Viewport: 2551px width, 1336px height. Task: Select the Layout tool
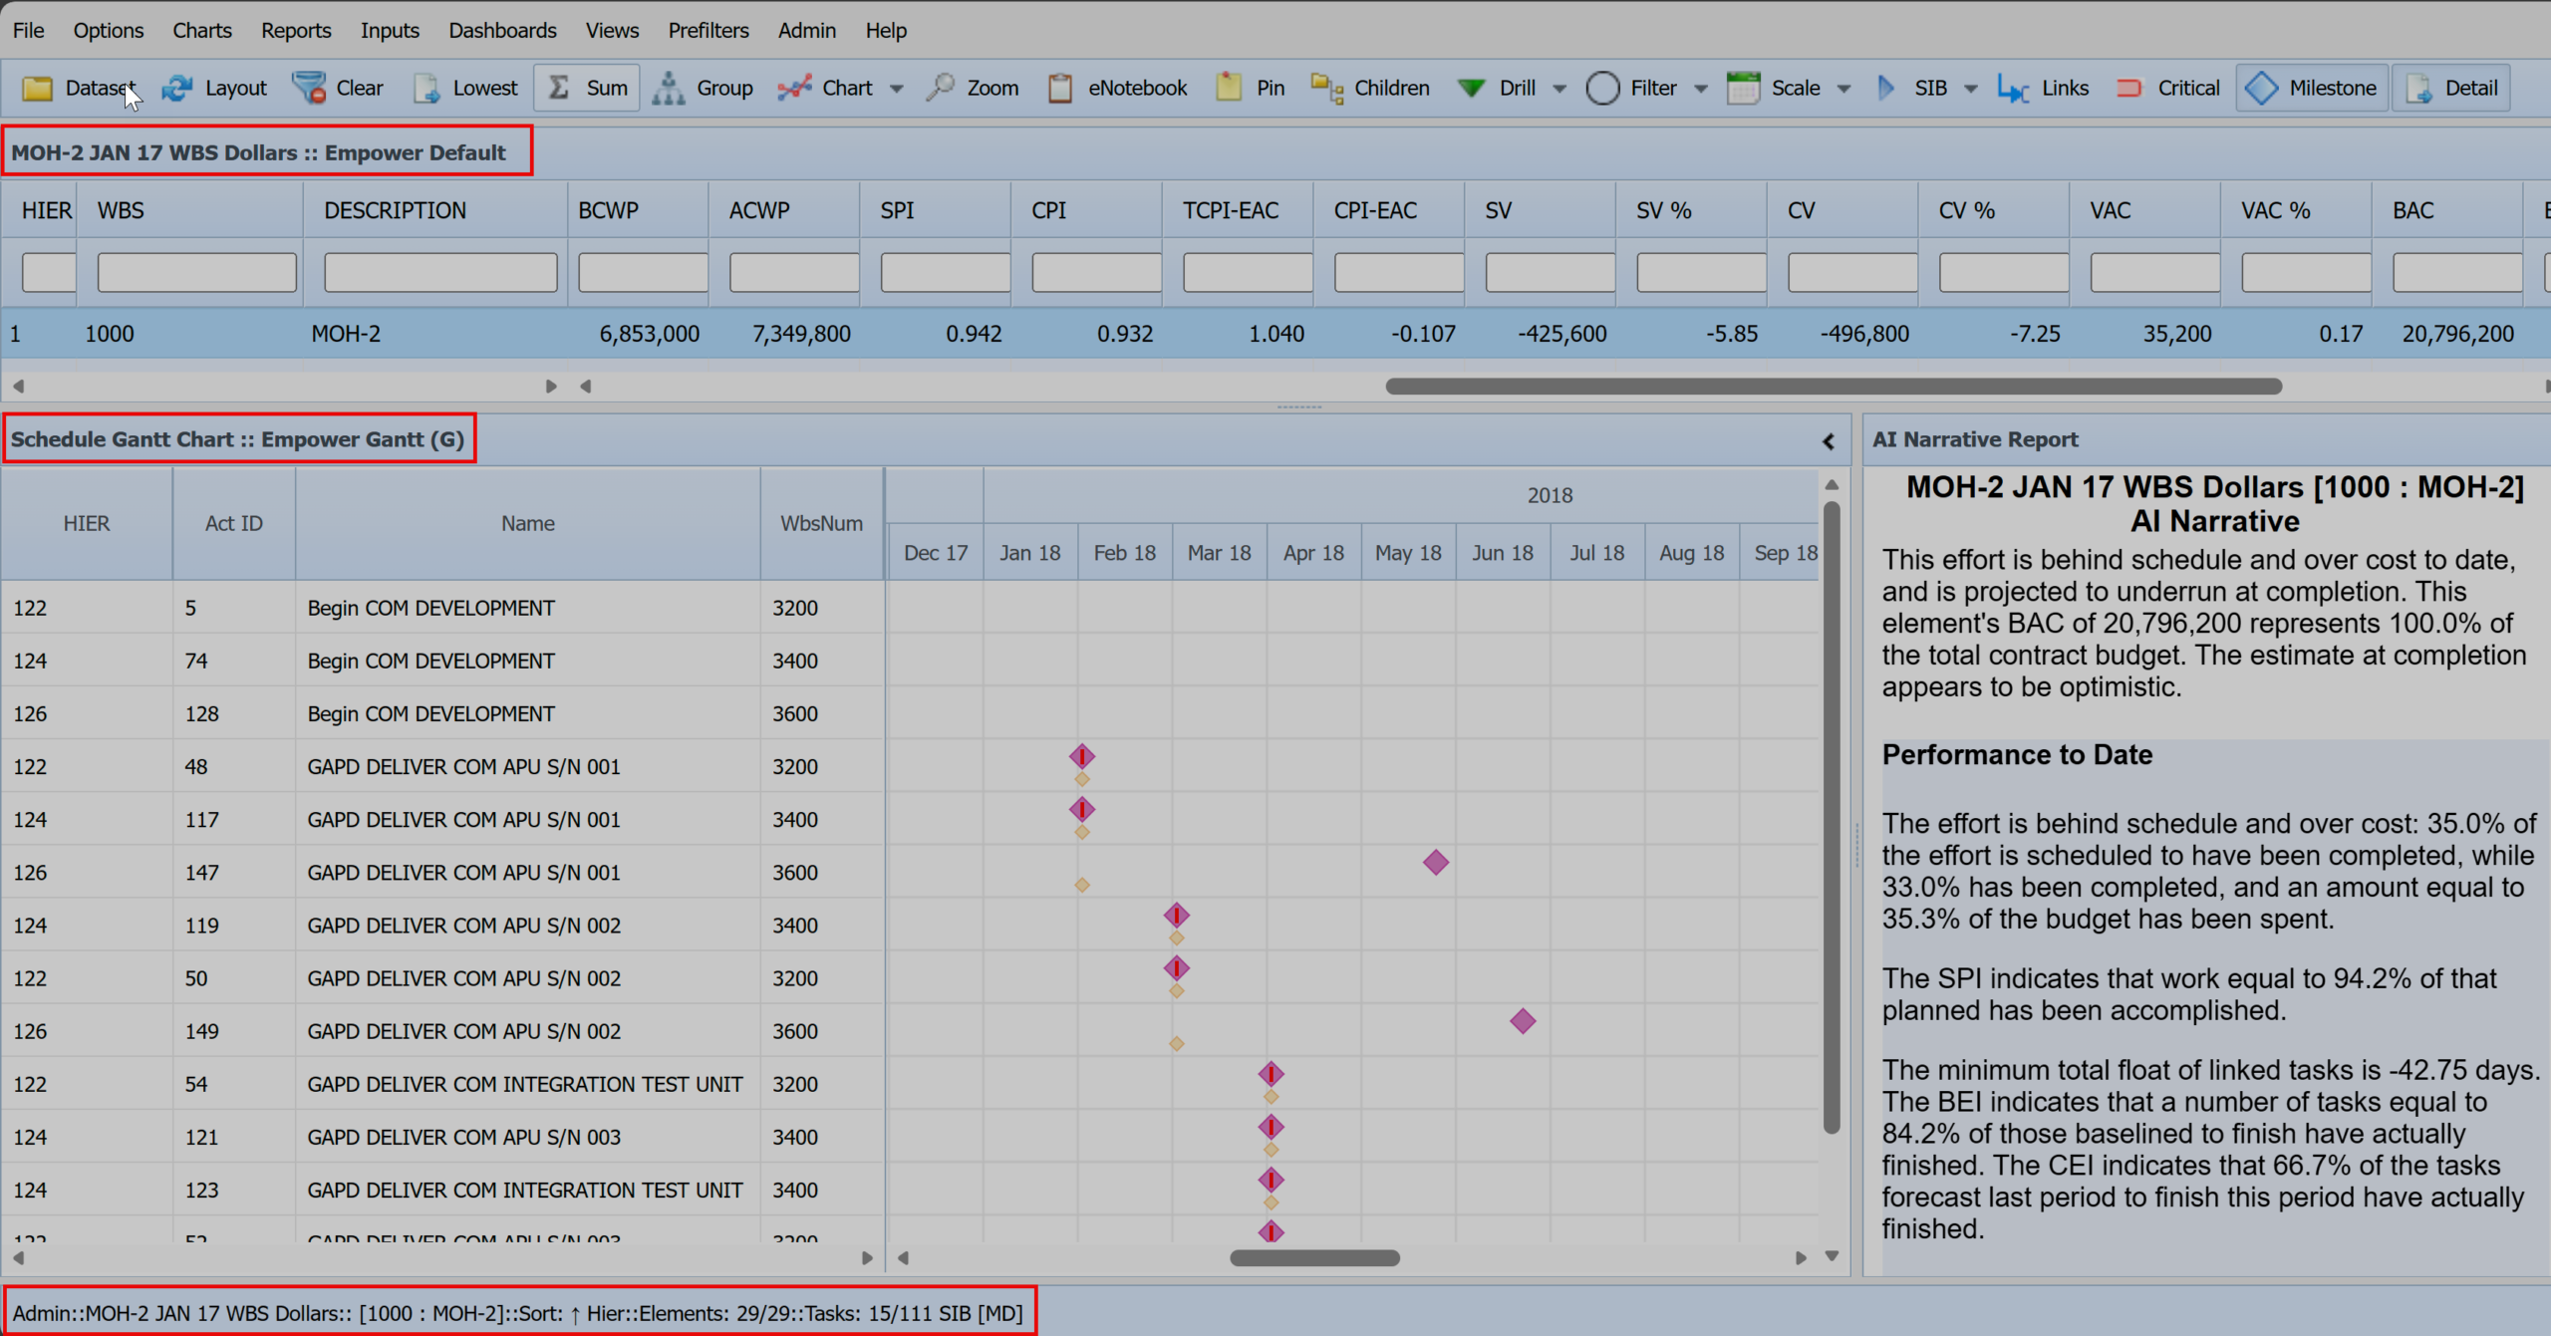click(214, 88)
